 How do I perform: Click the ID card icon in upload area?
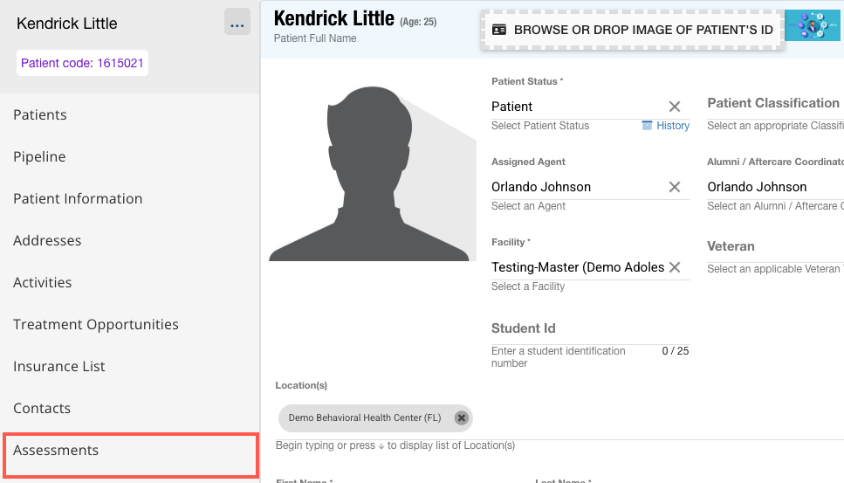(499, 30)
